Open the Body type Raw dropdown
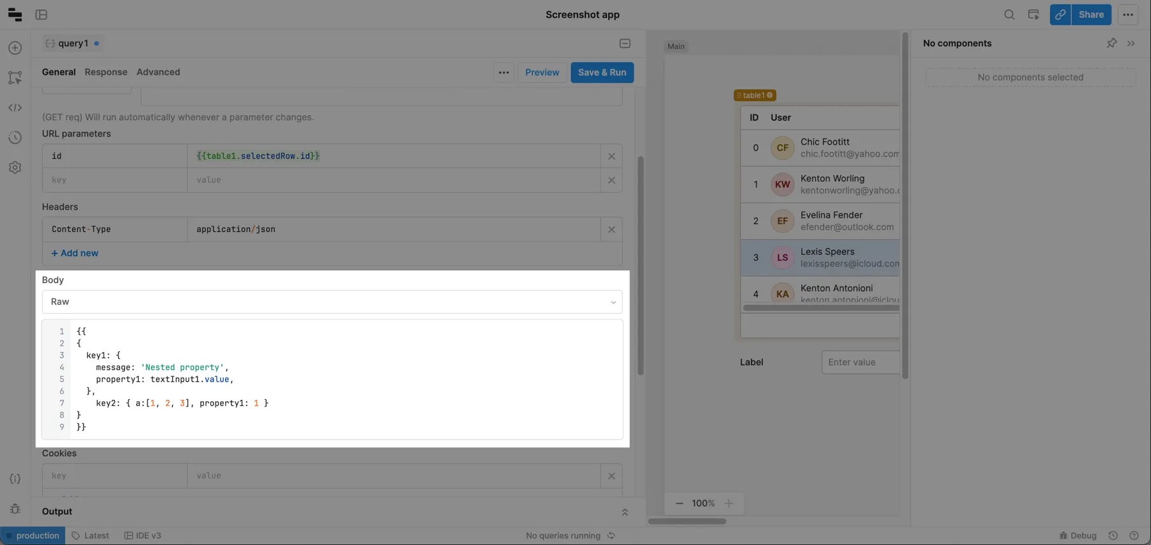The height and width of the screenshot is (545, 1151). coord(332,302)
